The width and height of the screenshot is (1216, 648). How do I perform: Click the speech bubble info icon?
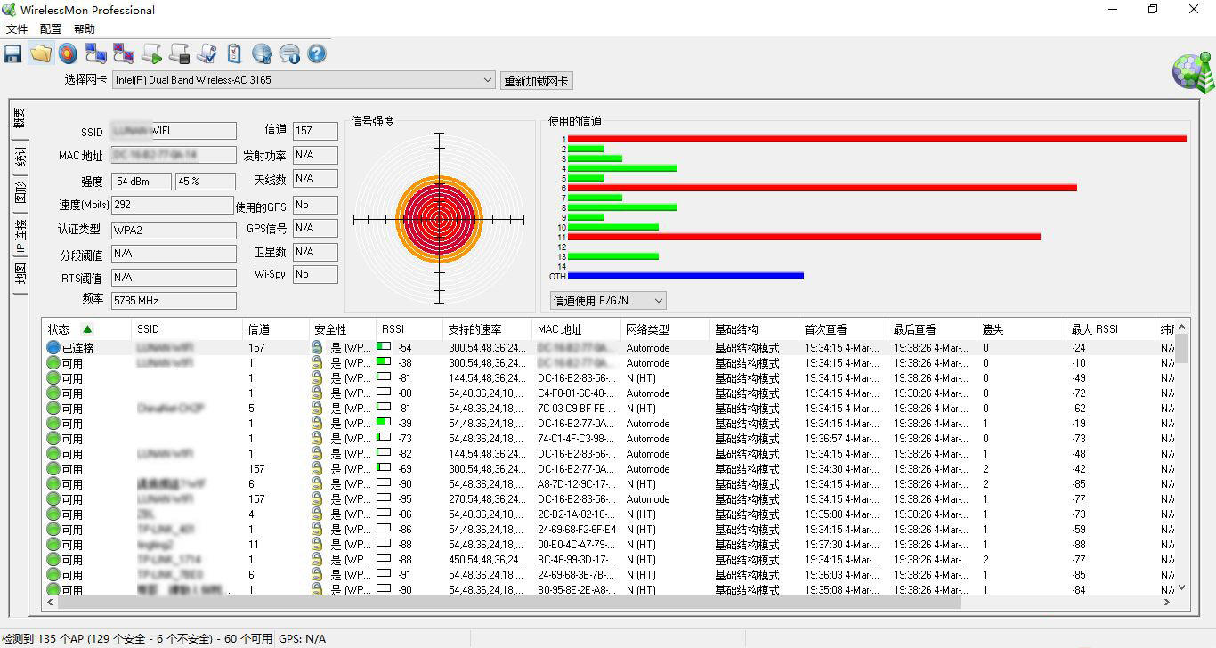point(289,54)
